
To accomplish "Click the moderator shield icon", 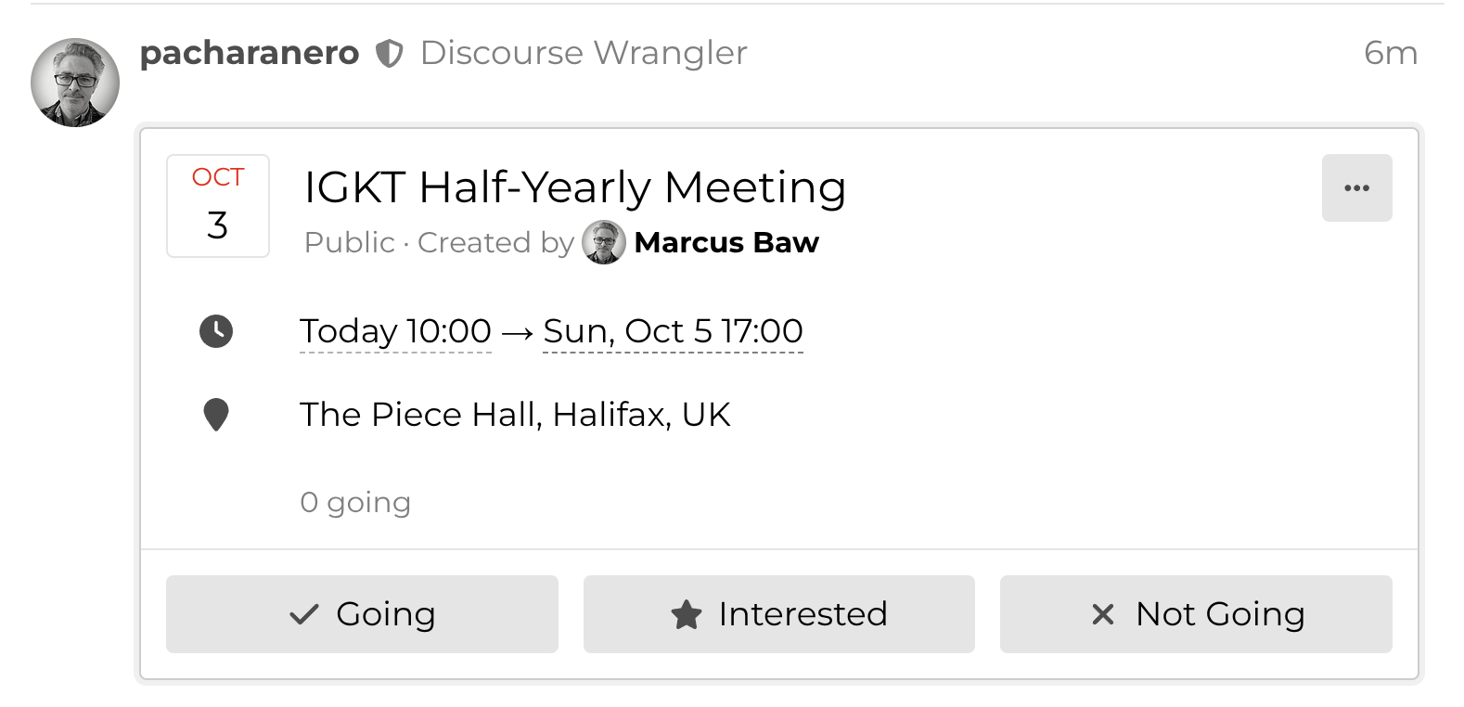I will pyautogui.click(x=390, y=54).
